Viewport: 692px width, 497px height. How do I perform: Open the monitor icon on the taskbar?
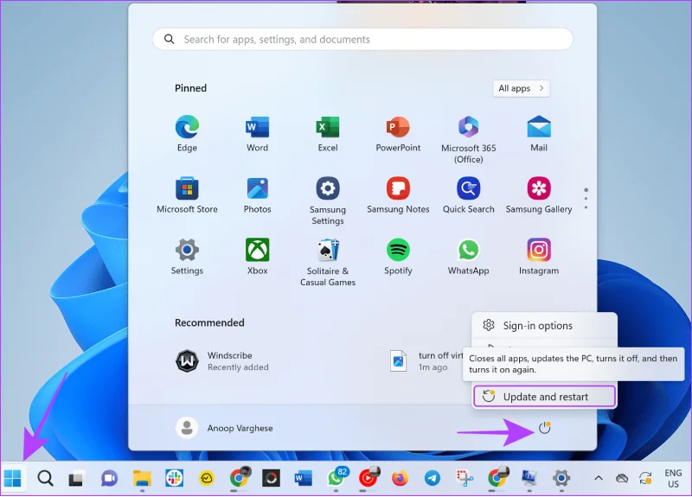529,478
